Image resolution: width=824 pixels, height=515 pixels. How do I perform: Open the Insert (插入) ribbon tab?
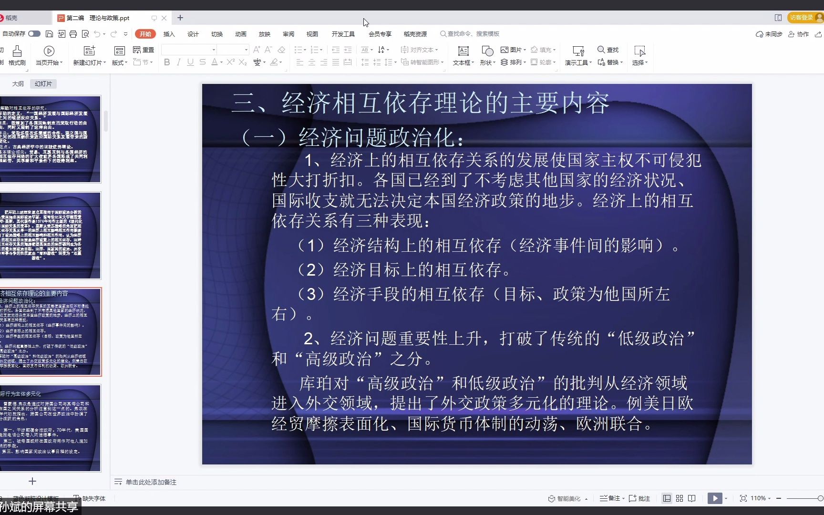[x=169, y=34]
